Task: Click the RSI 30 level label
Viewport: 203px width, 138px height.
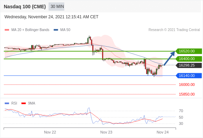Action: point(181,124)
